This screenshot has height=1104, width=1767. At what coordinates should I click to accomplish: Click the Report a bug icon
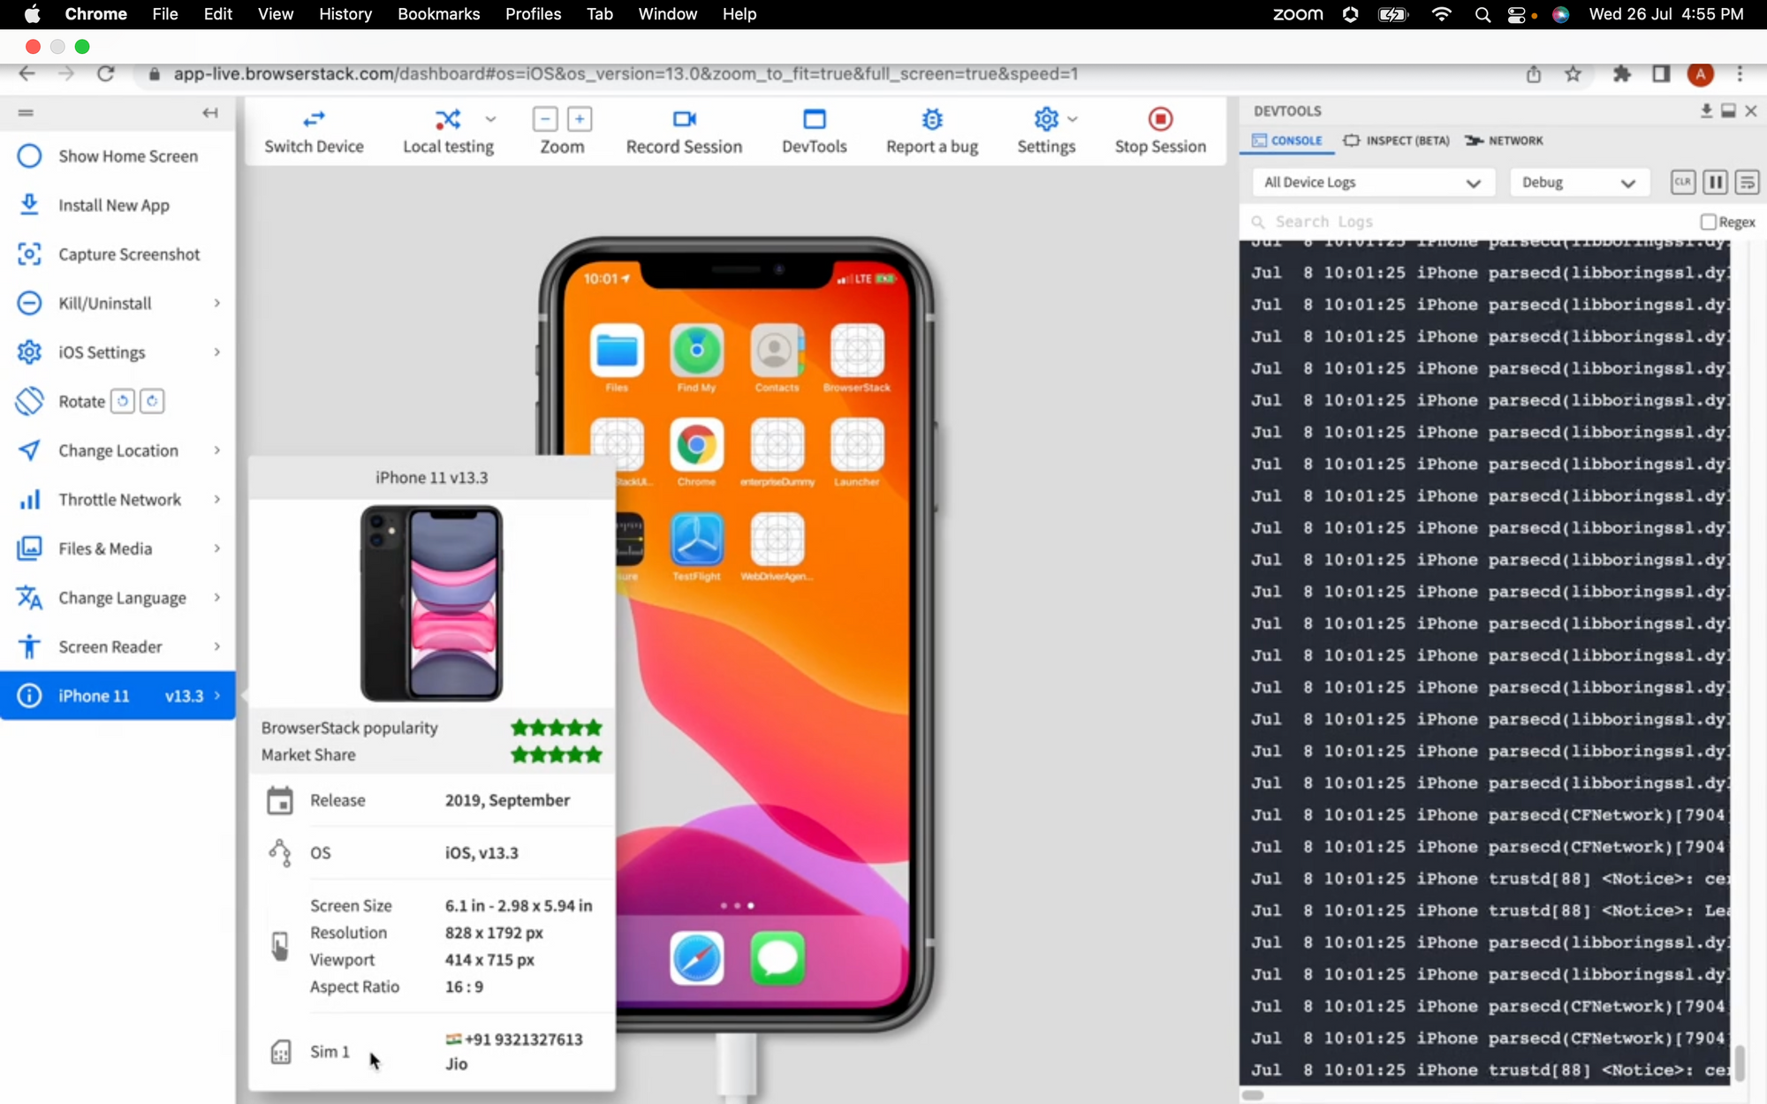point(932,118)
